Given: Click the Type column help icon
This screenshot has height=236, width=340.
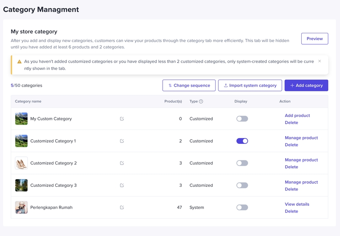Looking at the screenshot, I should tap(201, 101).
